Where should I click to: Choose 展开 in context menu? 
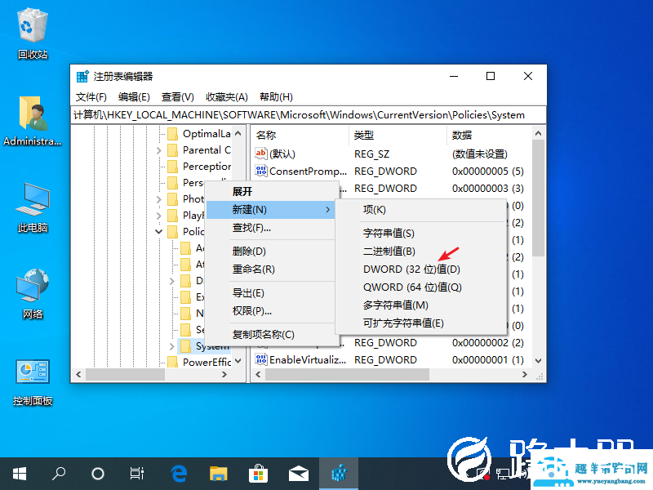click(x=272, y=192)
